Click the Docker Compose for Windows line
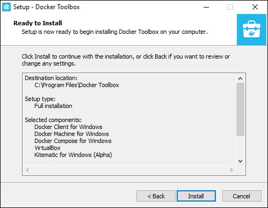Image resolution: width=268 pixels, height=208 pixels. pyautogui.click(x=73, y=141)
